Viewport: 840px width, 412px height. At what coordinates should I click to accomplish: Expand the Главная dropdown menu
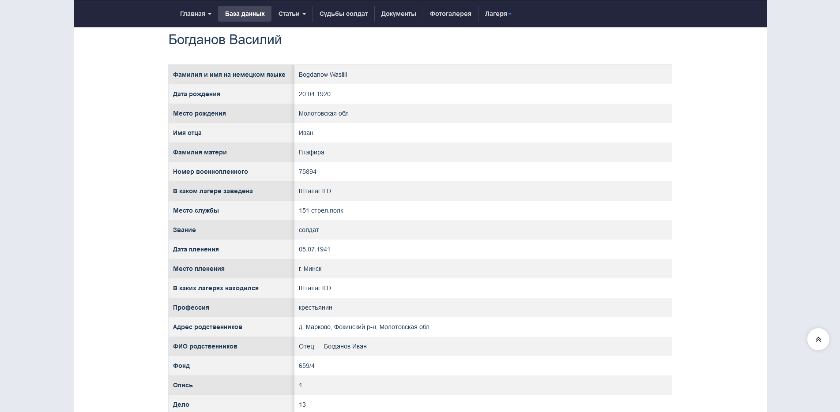[195, 14]
